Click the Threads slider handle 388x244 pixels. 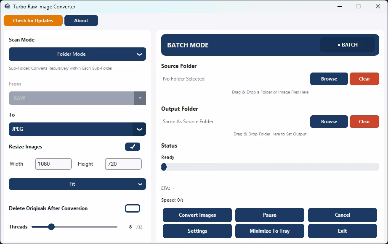pyautogui.click(x=51, y=227)
